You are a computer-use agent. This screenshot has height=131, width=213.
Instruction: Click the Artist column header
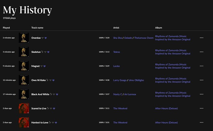tap(116, 28)
